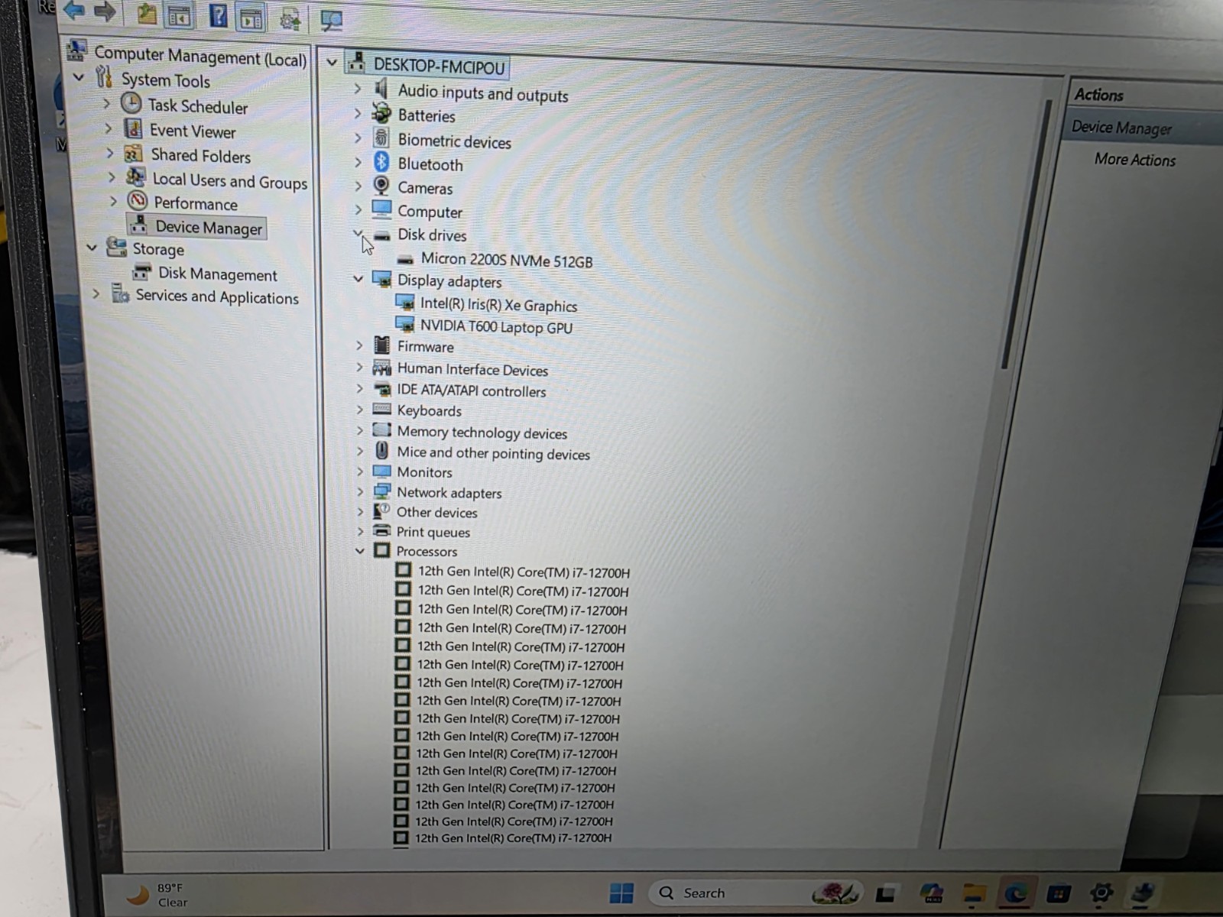Image resolution: width=1223 pixels, height=917 pixels.
Task: Select IDE ATA/ATAPI controllers icon
Action: [x=381, y=389]
